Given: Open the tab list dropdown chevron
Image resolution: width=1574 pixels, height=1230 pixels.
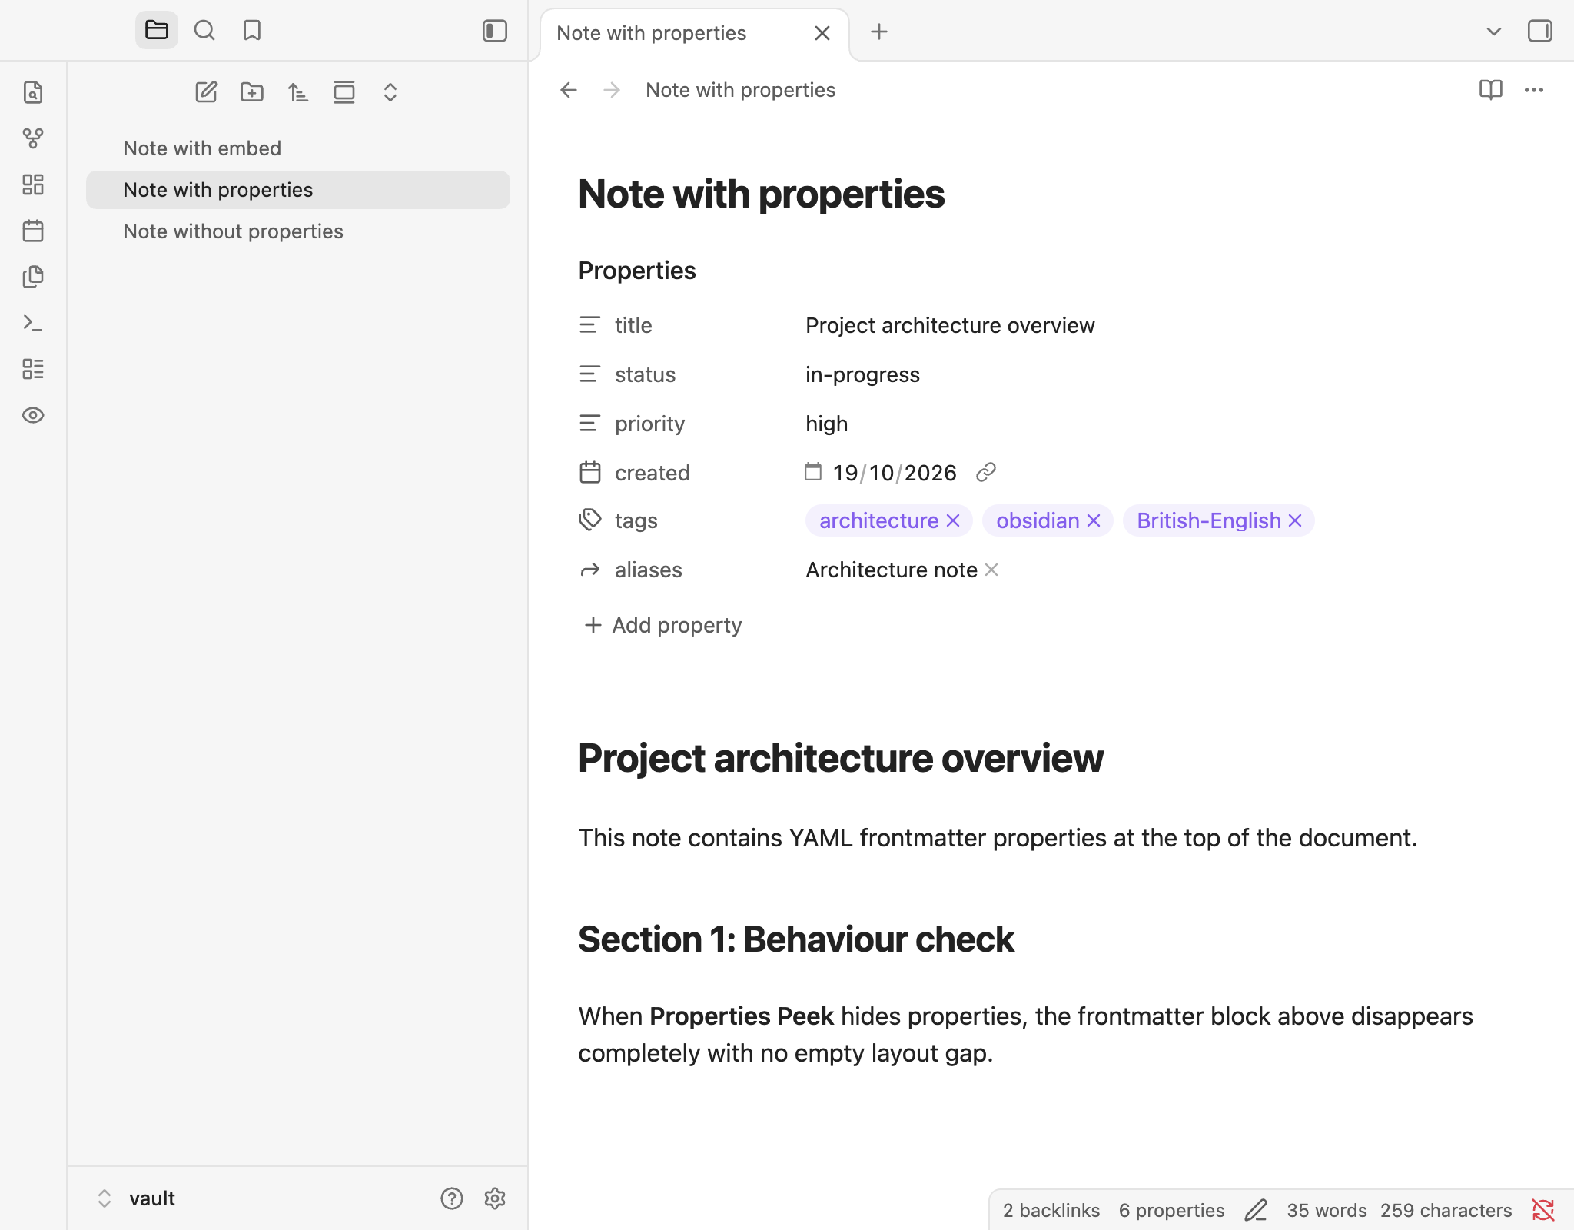Looking at the screenshot, I should pyautogui.click(x=1494, y=32).
